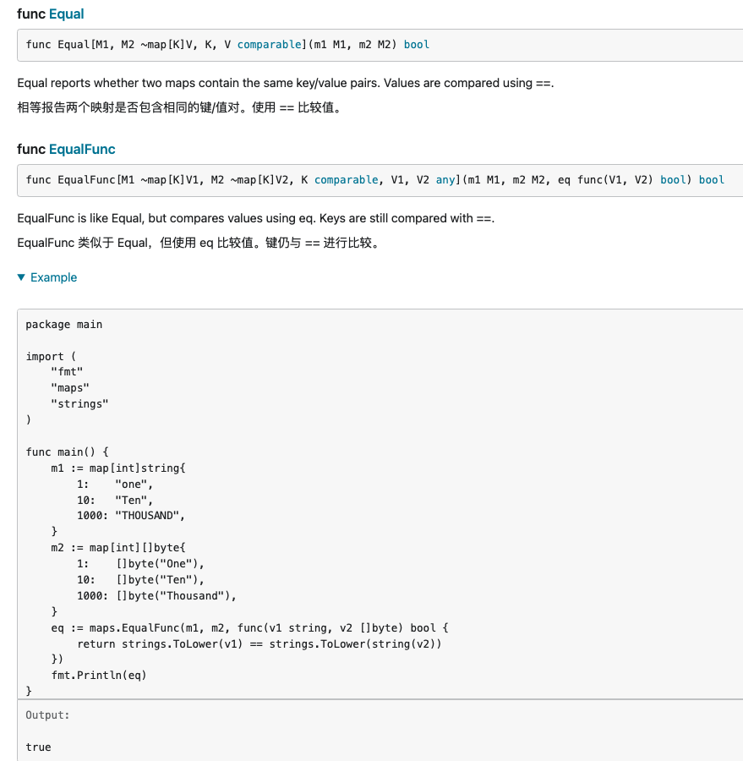The height and width of the screenshot is (761, 743).
Task: Click the 'true' output result text
Action: 38,747
